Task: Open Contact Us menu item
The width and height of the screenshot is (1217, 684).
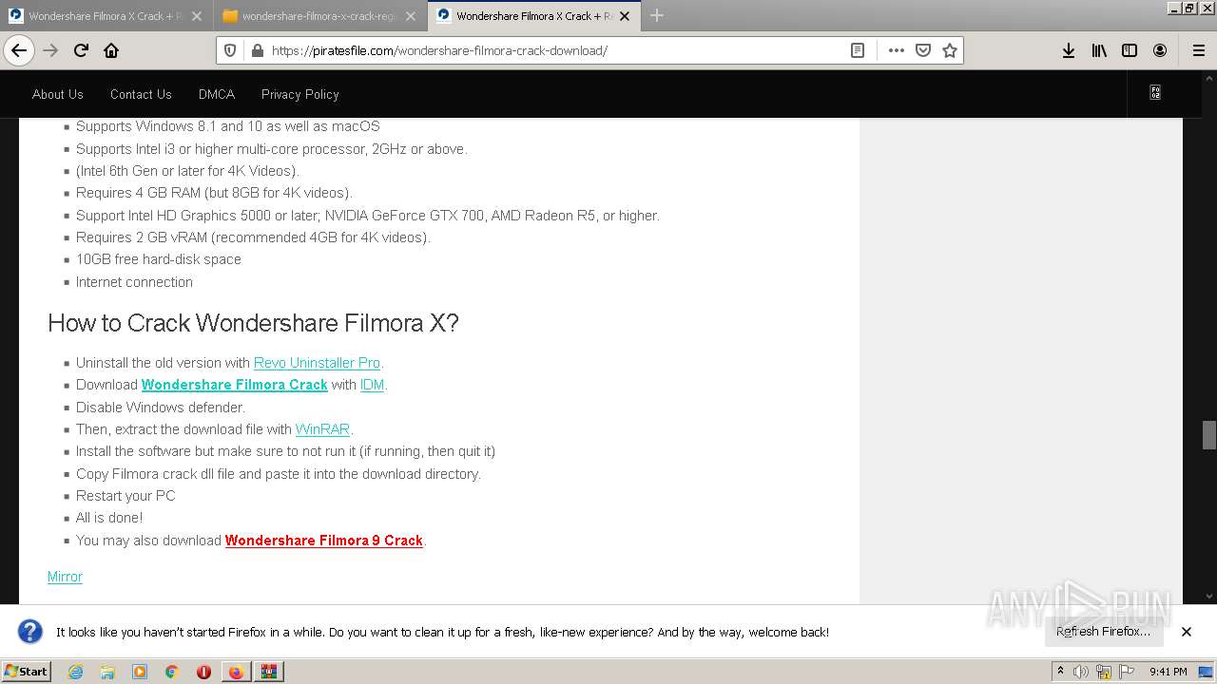Action: pos(141,94)
